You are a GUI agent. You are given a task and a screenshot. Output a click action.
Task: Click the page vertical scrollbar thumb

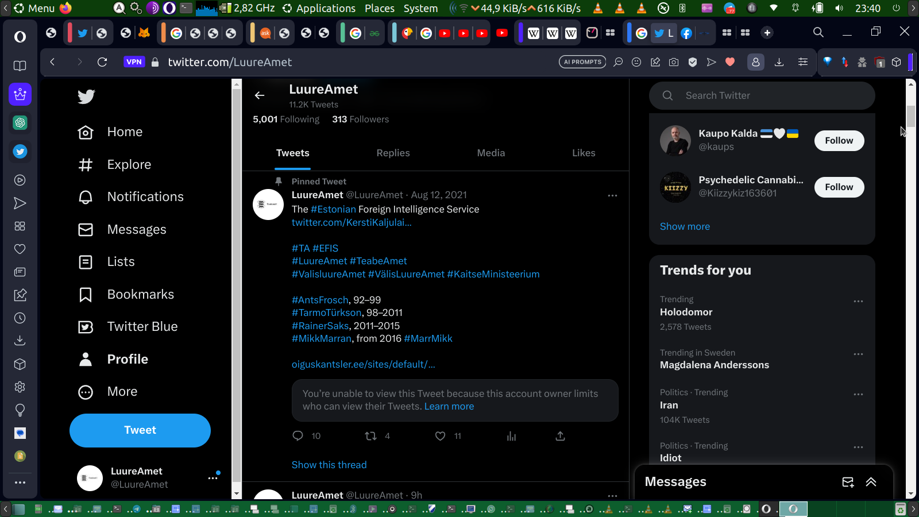tap(911, 116)
